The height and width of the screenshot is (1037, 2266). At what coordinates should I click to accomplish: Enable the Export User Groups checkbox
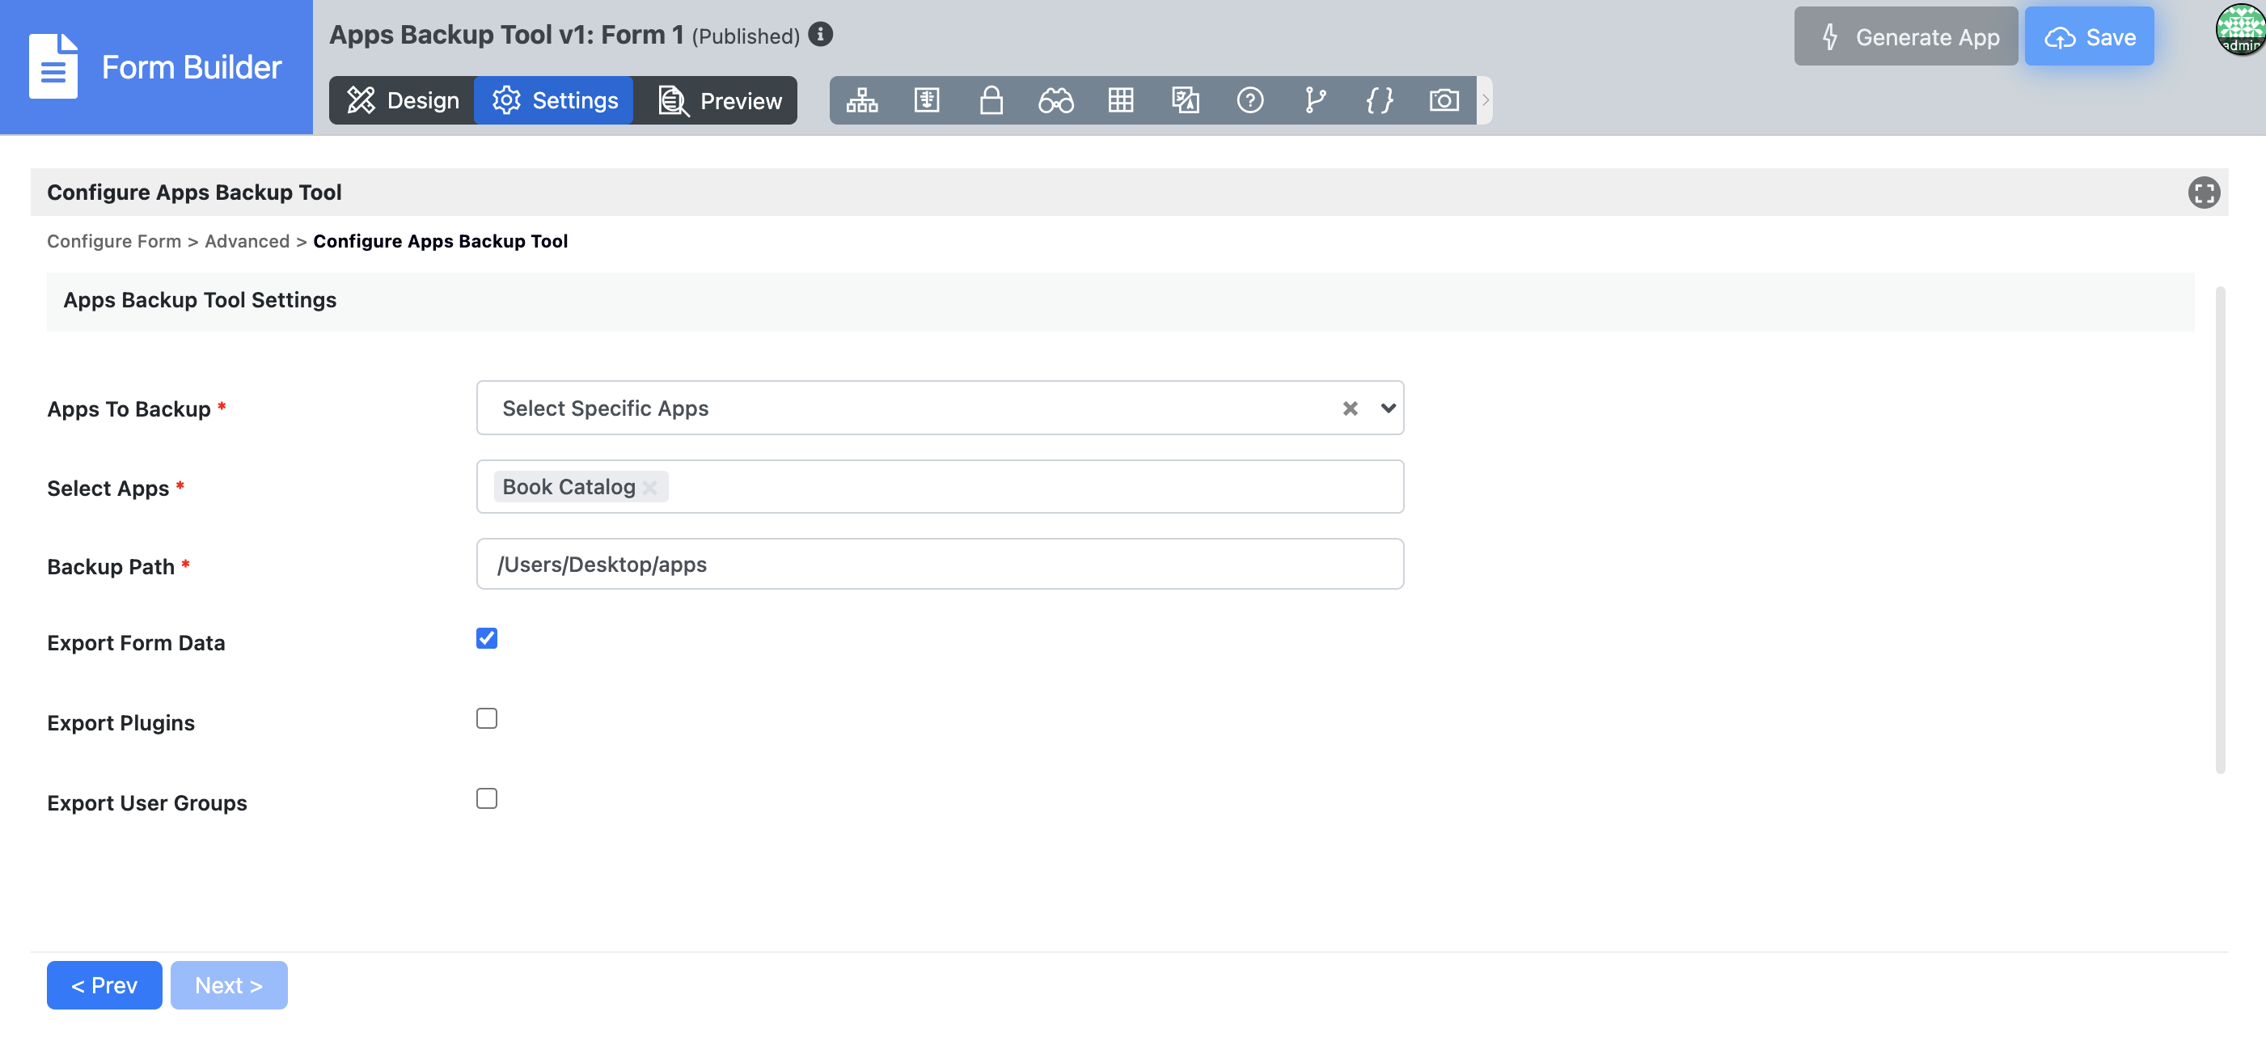coord(487,798)
